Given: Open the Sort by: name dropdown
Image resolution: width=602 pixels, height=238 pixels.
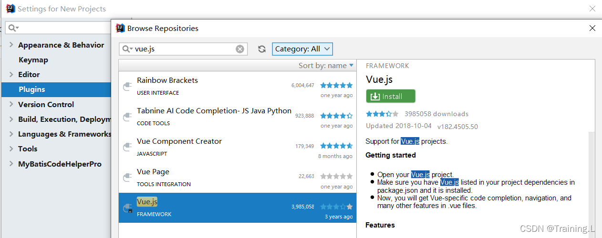Looking at the screenshot, I should 326,66.
